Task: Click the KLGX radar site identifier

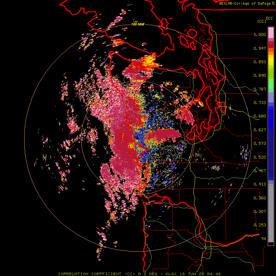Action: [171, 274]
